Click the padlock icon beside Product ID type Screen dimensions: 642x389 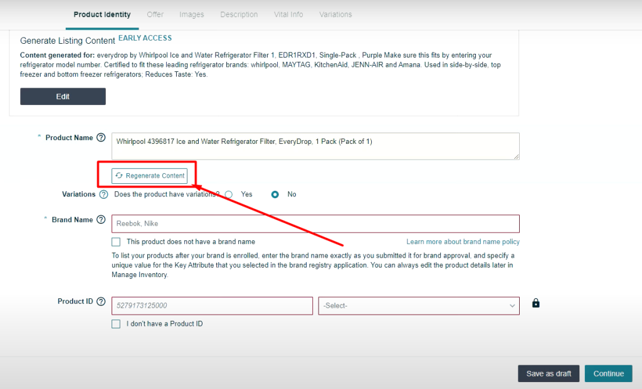(x=535, y=303)
